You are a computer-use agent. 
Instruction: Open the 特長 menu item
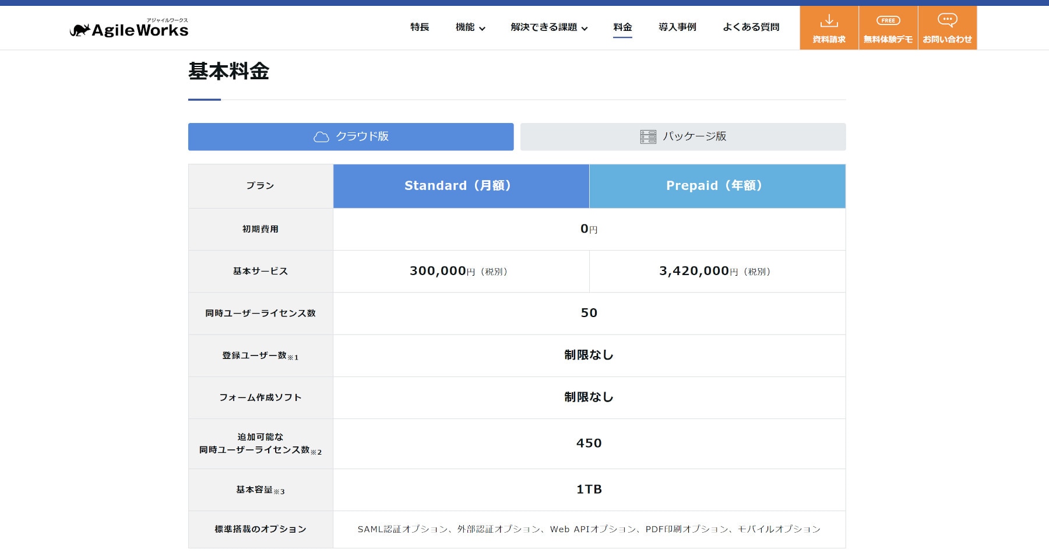pyautogui.click(x=420, y=27)
